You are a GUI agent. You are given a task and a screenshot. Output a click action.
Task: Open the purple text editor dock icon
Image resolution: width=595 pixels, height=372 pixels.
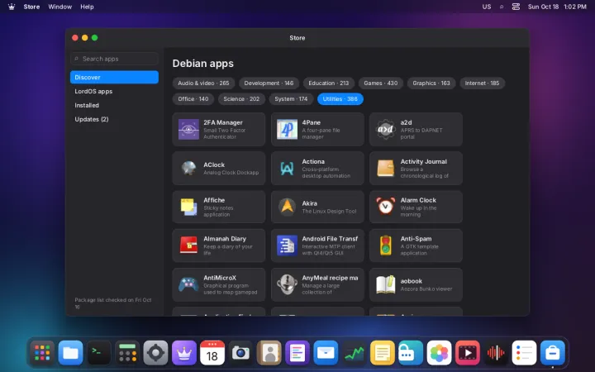click(x=297, y=353)
